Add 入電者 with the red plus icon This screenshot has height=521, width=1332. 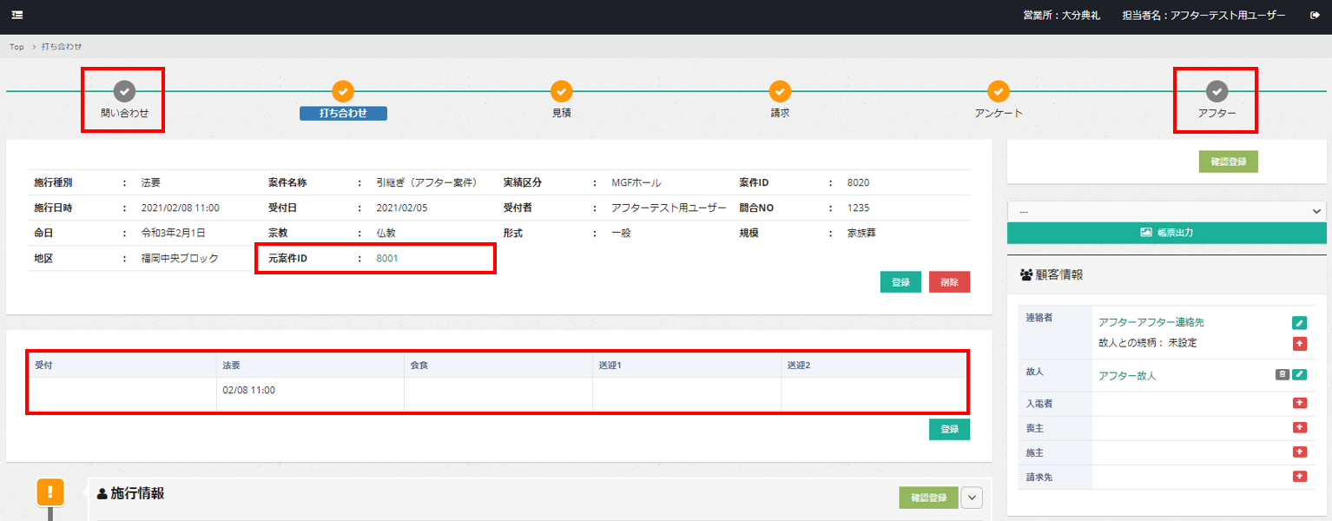(1299, 403)
